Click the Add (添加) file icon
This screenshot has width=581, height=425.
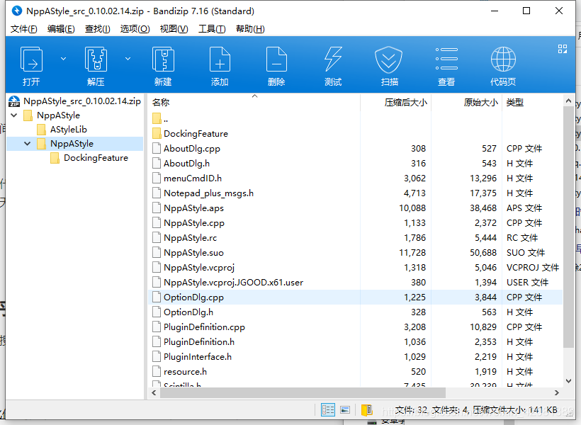(220, 59)
